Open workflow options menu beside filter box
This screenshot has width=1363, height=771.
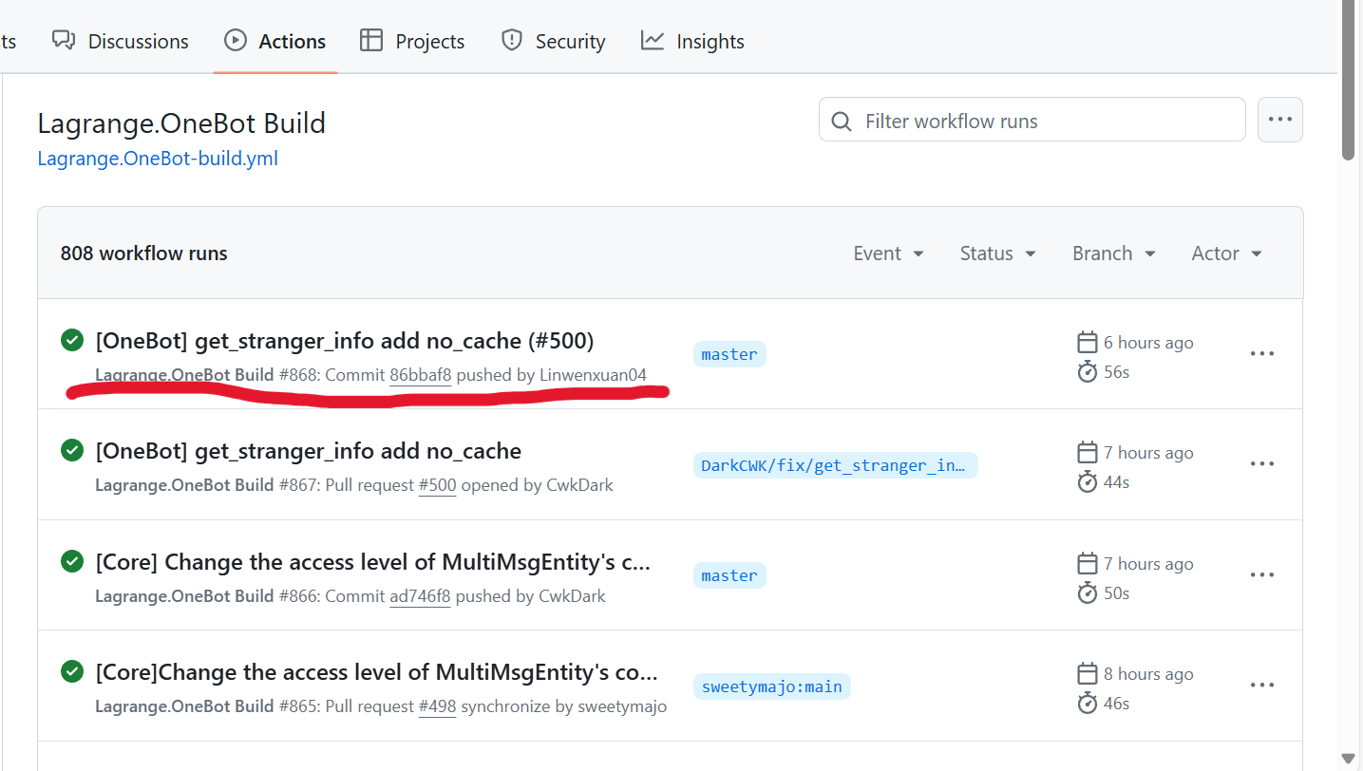coord(1279,120)
